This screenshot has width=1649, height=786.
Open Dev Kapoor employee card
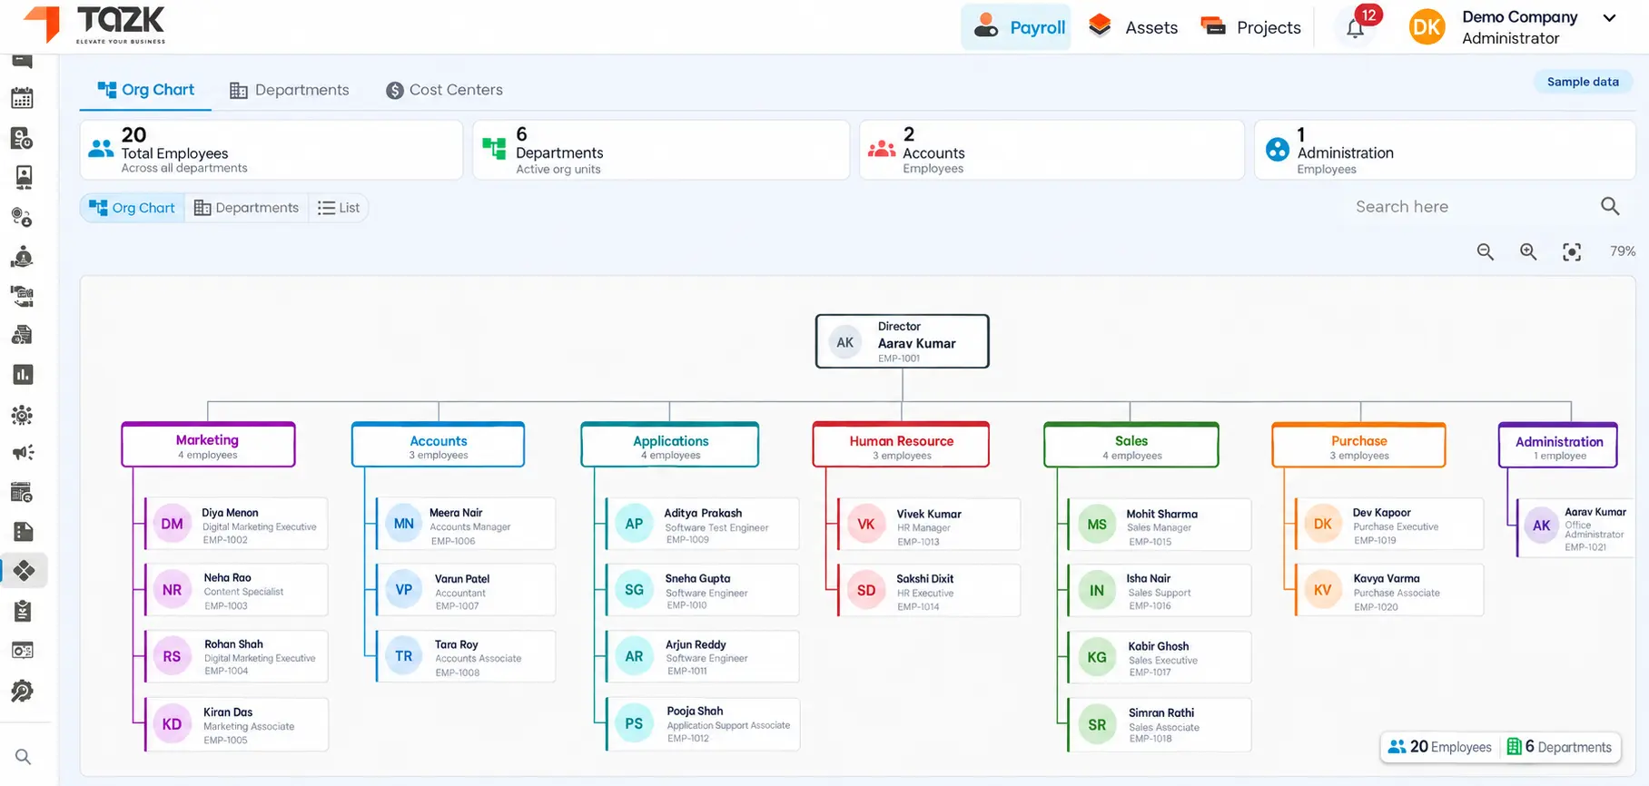click(1389, 524)
